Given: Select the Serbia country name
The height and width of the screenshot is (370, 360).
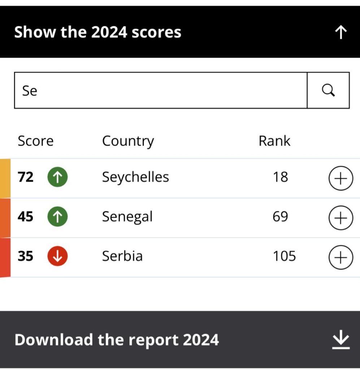Looking at the screenshot, I should coord(122,256).
